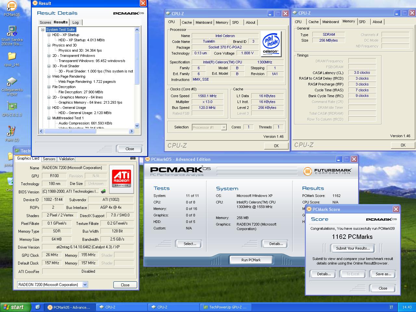Screen dimensions: 416x312
Task: Click Close button in GPU-Z window
Action: coord(125,285)
